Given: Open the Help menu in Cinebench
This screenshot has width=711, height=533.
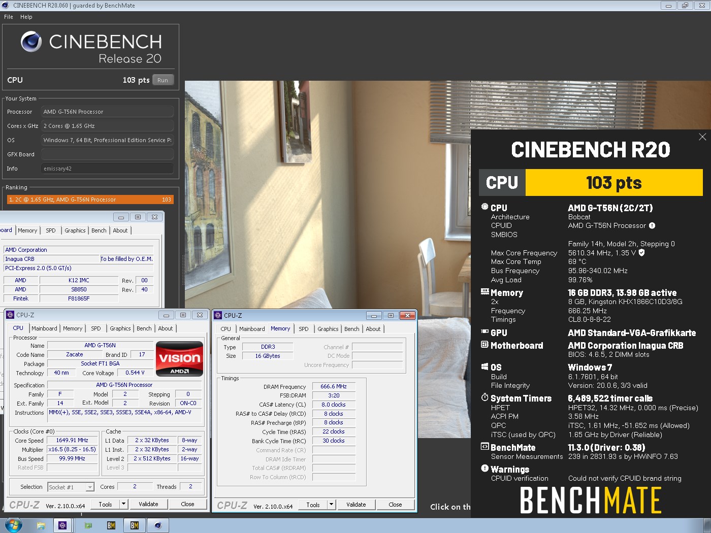Looking at the screenshot, I should coord(26,17).
